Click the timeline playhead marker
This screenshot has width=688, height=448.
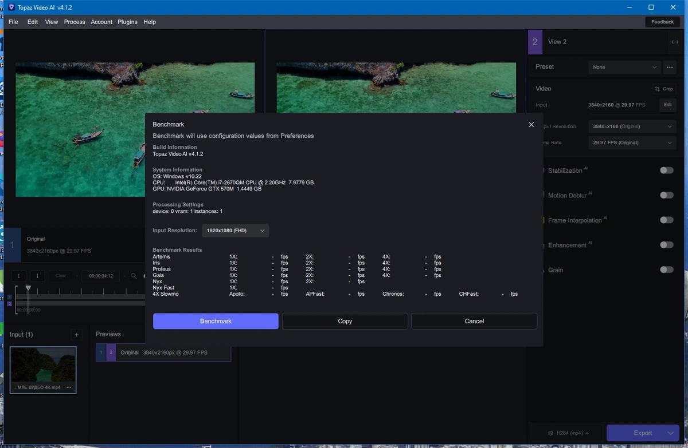tap(28, 288)
